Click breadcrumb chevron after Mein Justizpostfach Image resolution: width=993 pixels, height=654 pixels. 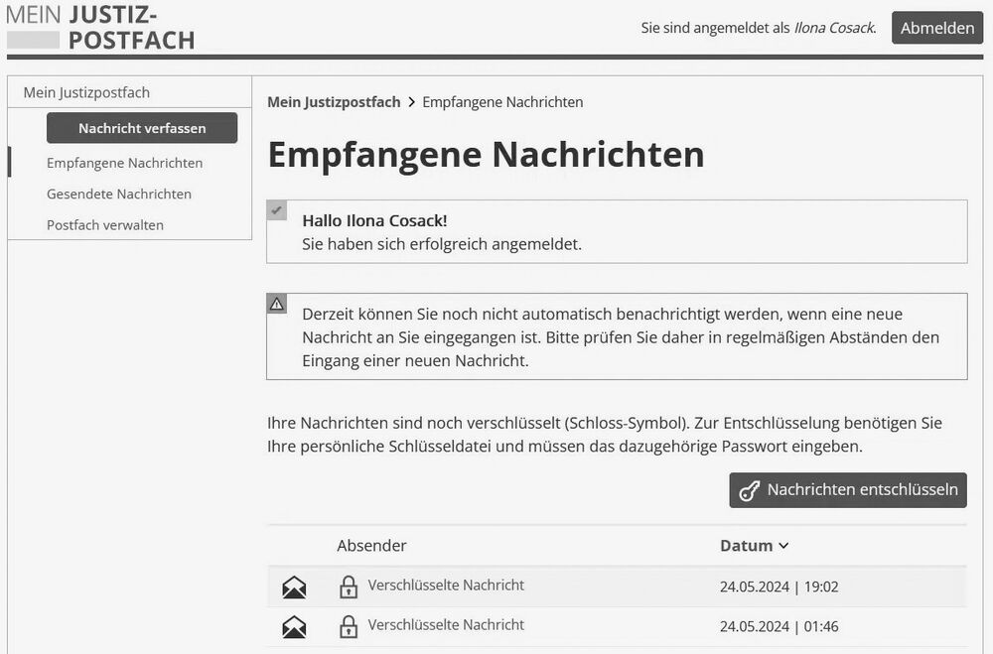click(x=412, y=102)
